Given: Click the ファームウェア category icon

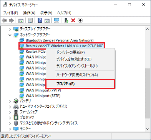Looking at the screenshot, I should coord(16,112).
